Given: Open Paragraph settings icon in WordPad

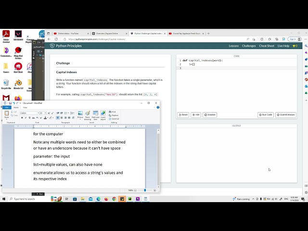Looking at the screenshot, I should (73, 117).
